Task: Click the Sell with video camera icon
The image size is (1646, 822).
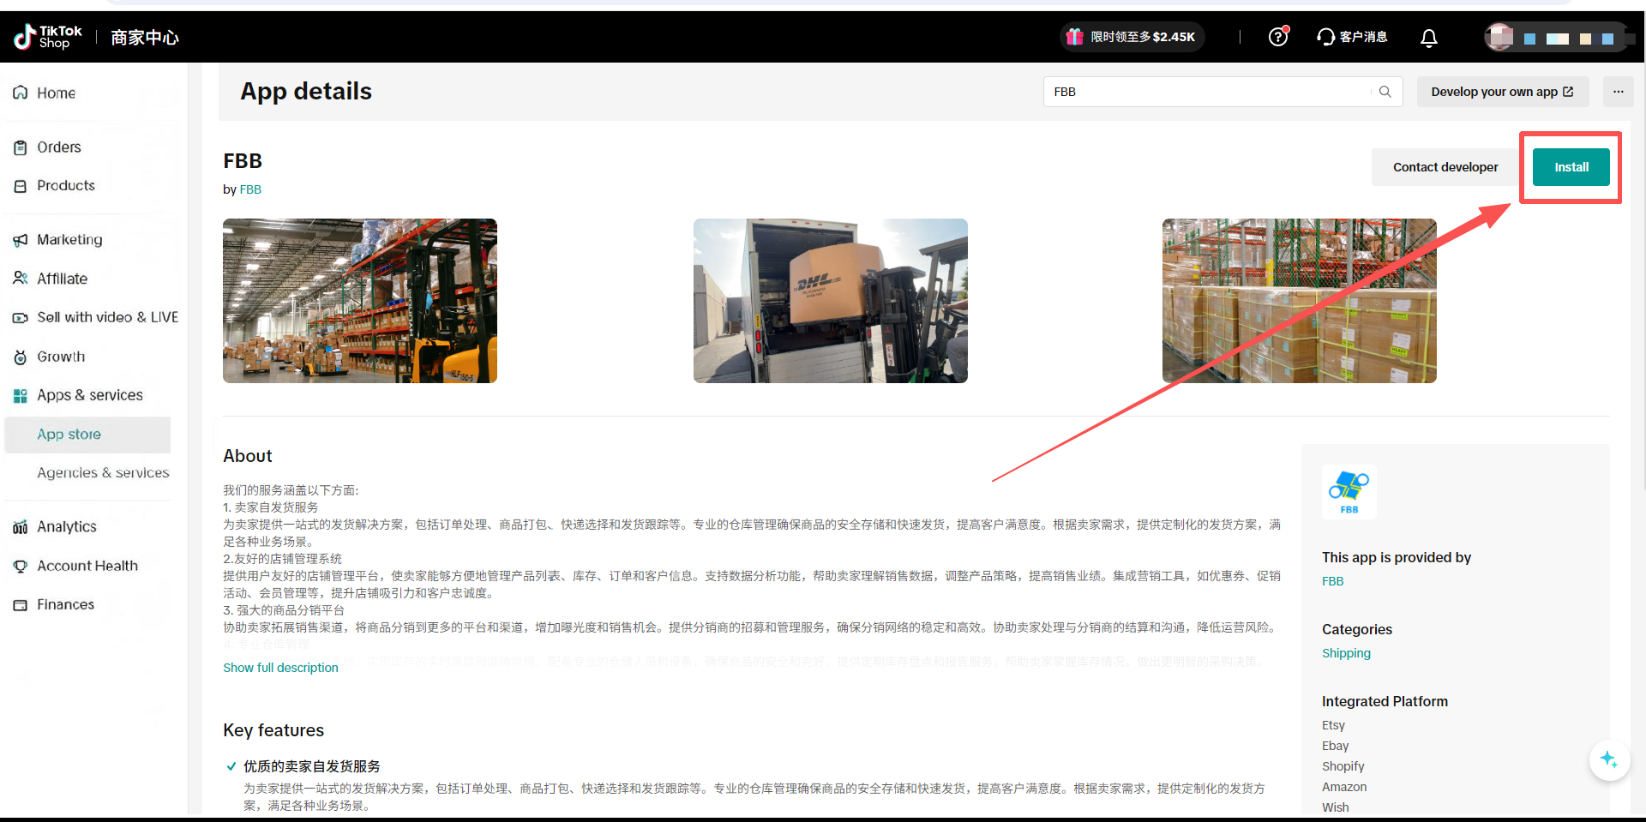Action: (x=21, y=318)
